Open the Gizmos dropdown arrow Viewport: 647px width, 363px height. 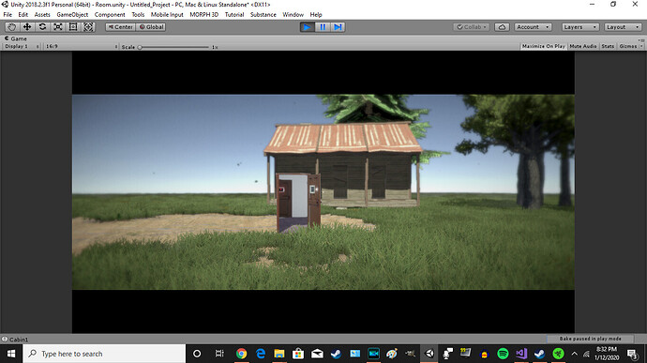pos(641,46)
